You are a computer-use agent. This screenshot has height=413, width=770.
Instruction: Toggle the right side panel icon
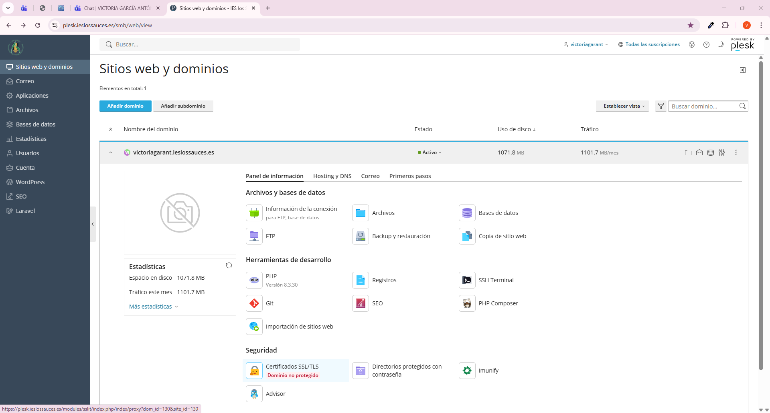(743, 70)
